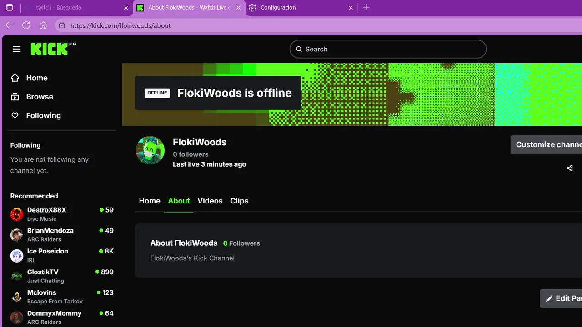Open a new browser tab

(366, 7)
